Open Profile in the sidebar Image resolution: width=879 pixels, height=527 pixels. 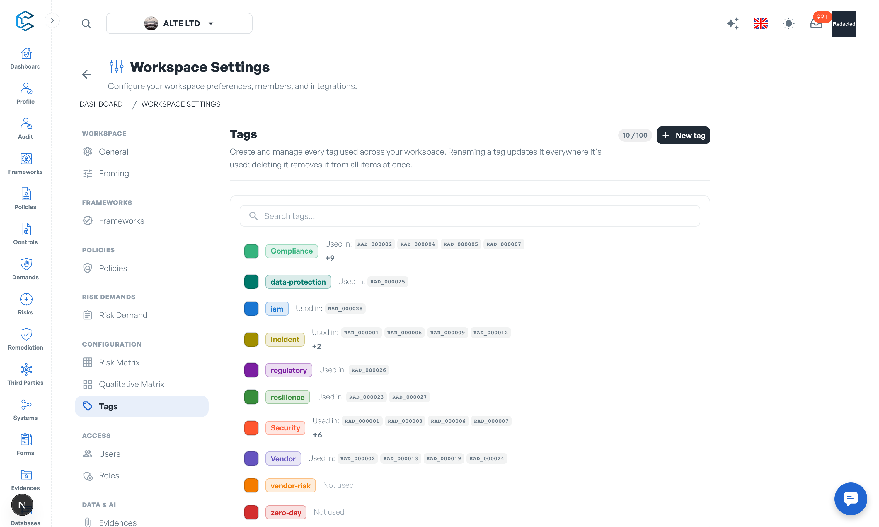point(25,94)
